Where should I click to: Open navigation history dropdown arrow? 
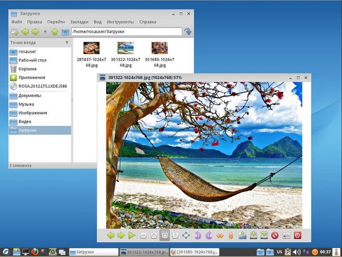click(45, 32)
